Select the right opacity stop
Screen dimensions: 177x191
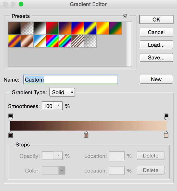166,117
